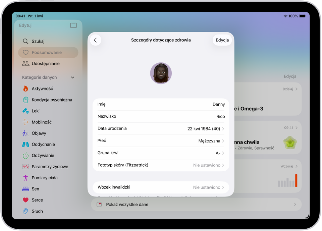
Task: Click the Oddychanie lungs icon
Action: click(x=25, y=145)
